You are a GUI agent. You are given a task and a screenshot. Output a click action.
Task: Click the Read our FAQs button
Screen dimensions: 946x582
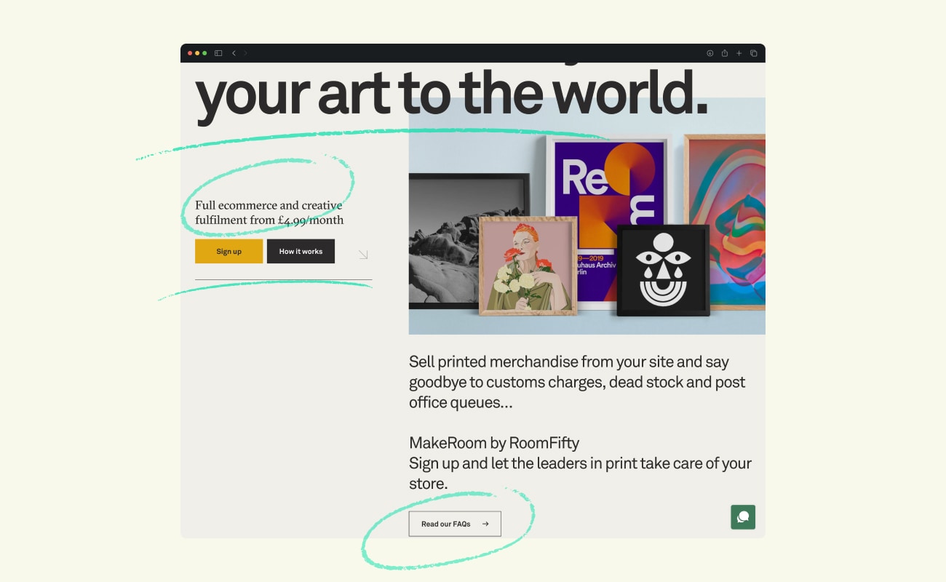coord(455,524)
